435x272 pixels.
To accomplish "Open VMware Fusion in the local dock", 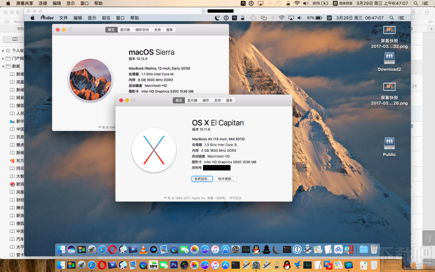I will pos(328,265).
